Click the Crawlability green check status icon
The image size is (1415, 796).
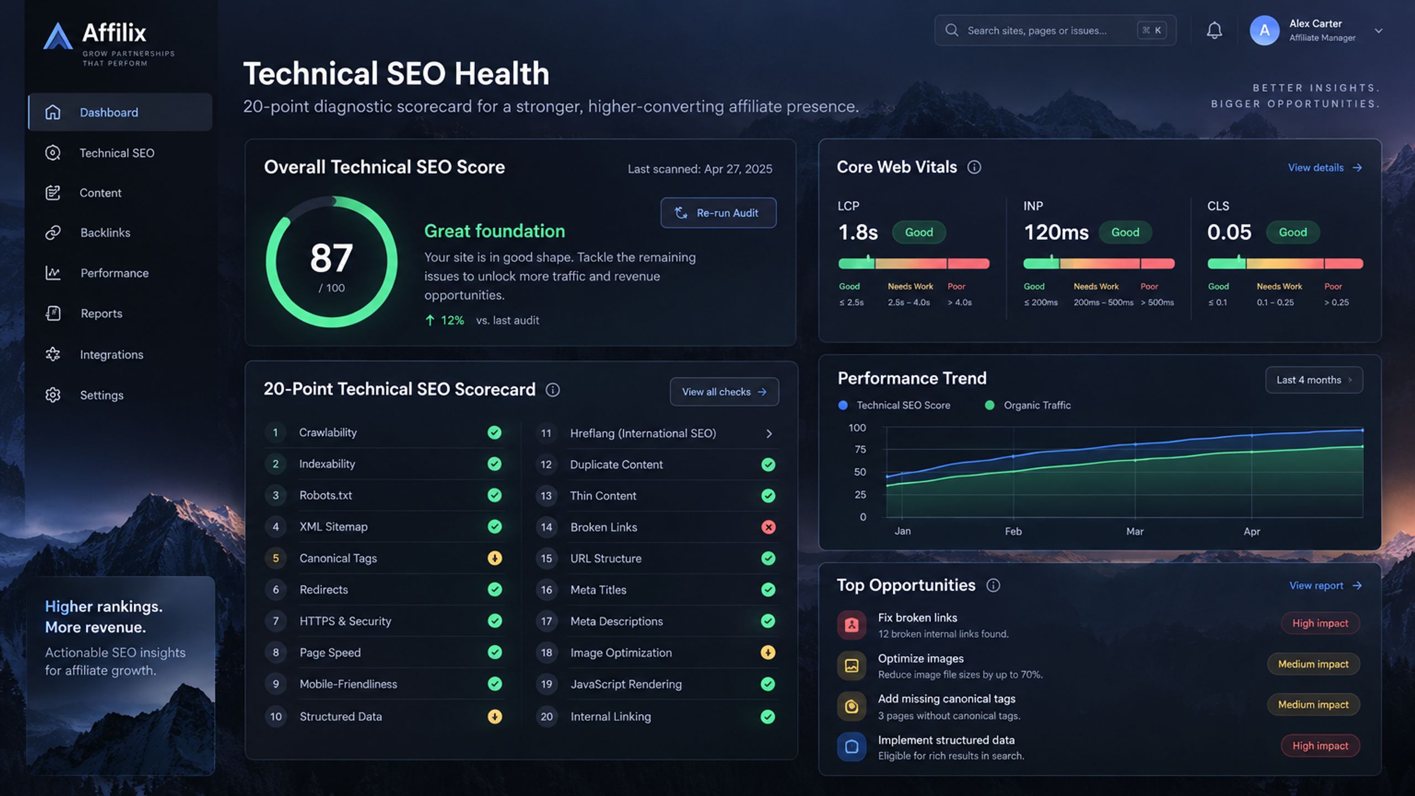point(495,432)
